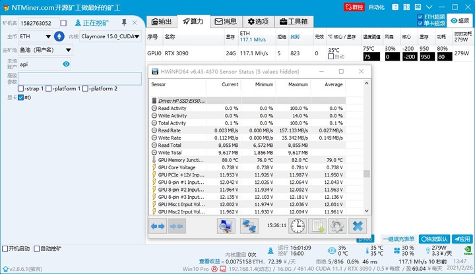The width and height of the screenshot is (475, 274).
Task: Open the Claymore 15.0_CUDA kernel dropdown
Action: click(110, 36)
